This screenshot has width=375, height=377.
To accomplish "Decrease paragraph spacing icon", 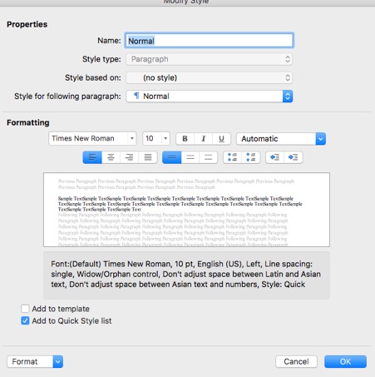I will point(251,157).
